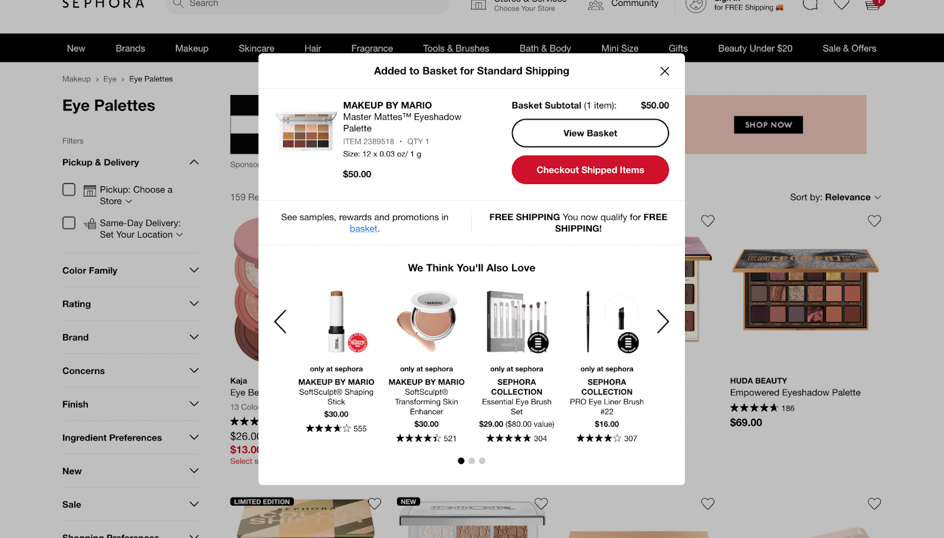944x538 pixels.
Task: Expand the Brand filter section
Action: point(130,337)
